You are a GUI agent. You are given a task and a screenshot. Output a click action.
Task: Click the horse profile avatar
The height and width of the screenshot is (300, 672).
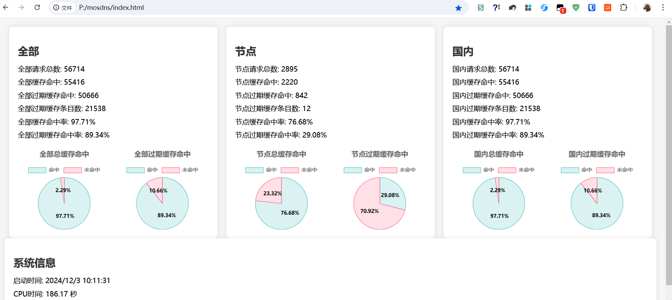point(647,7)
